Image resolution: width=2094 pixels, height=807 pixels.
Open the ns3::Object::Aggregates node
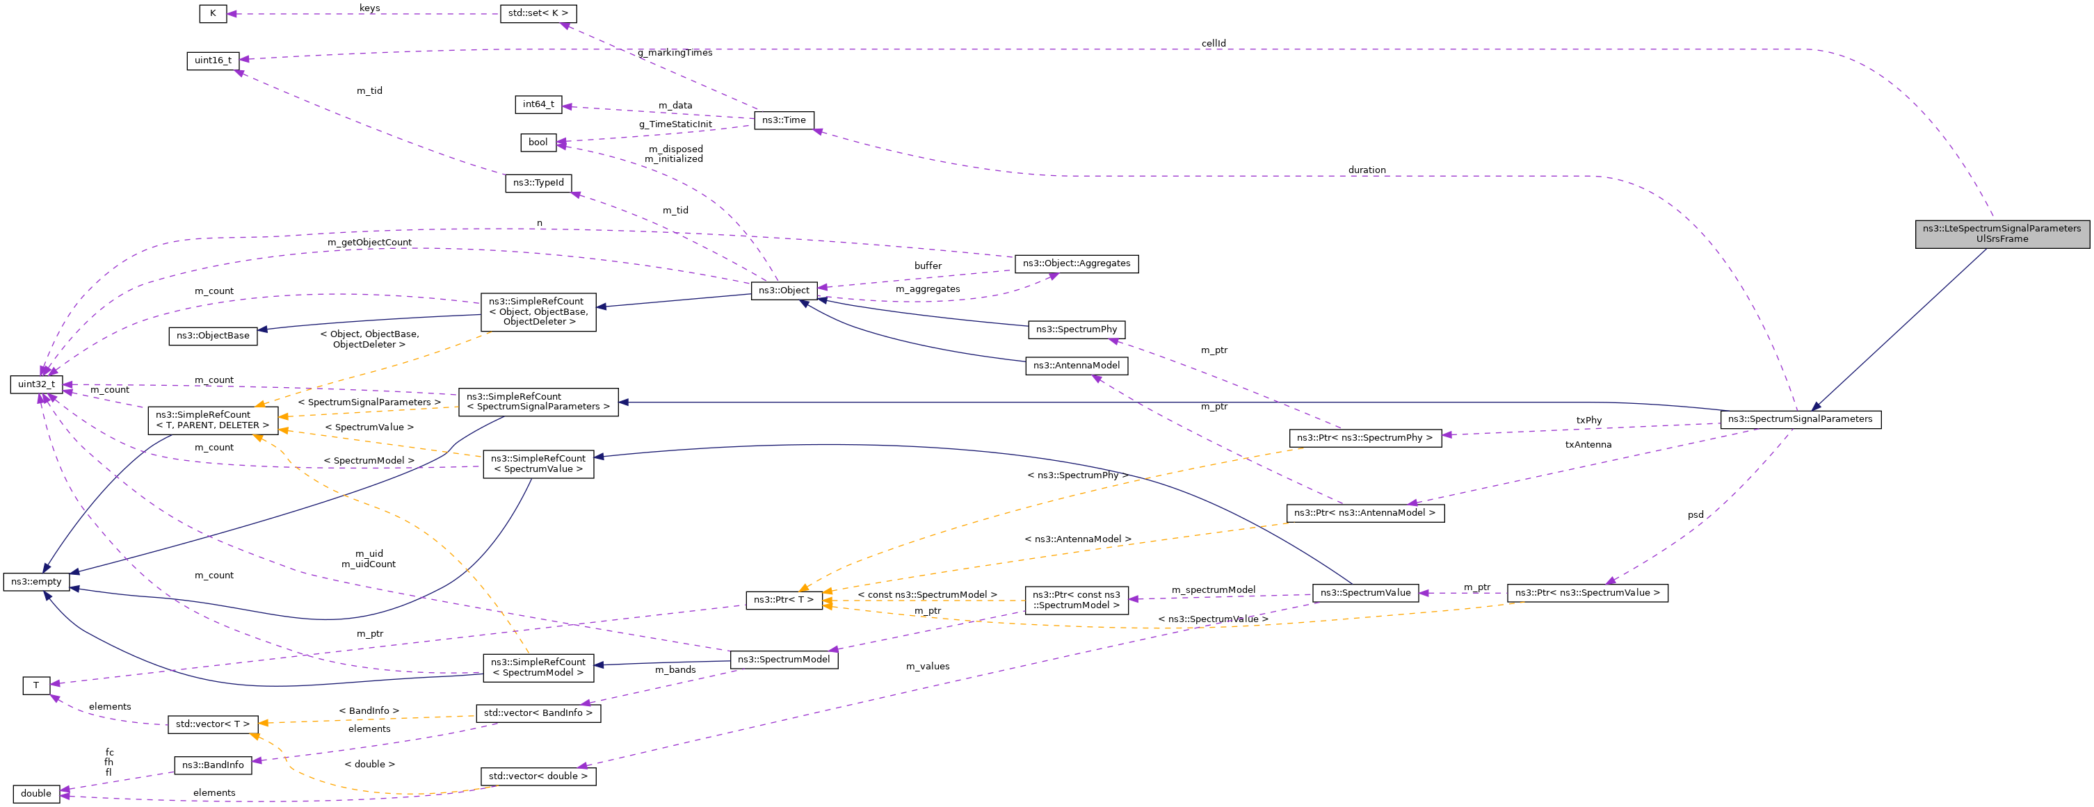[1077, 263]
